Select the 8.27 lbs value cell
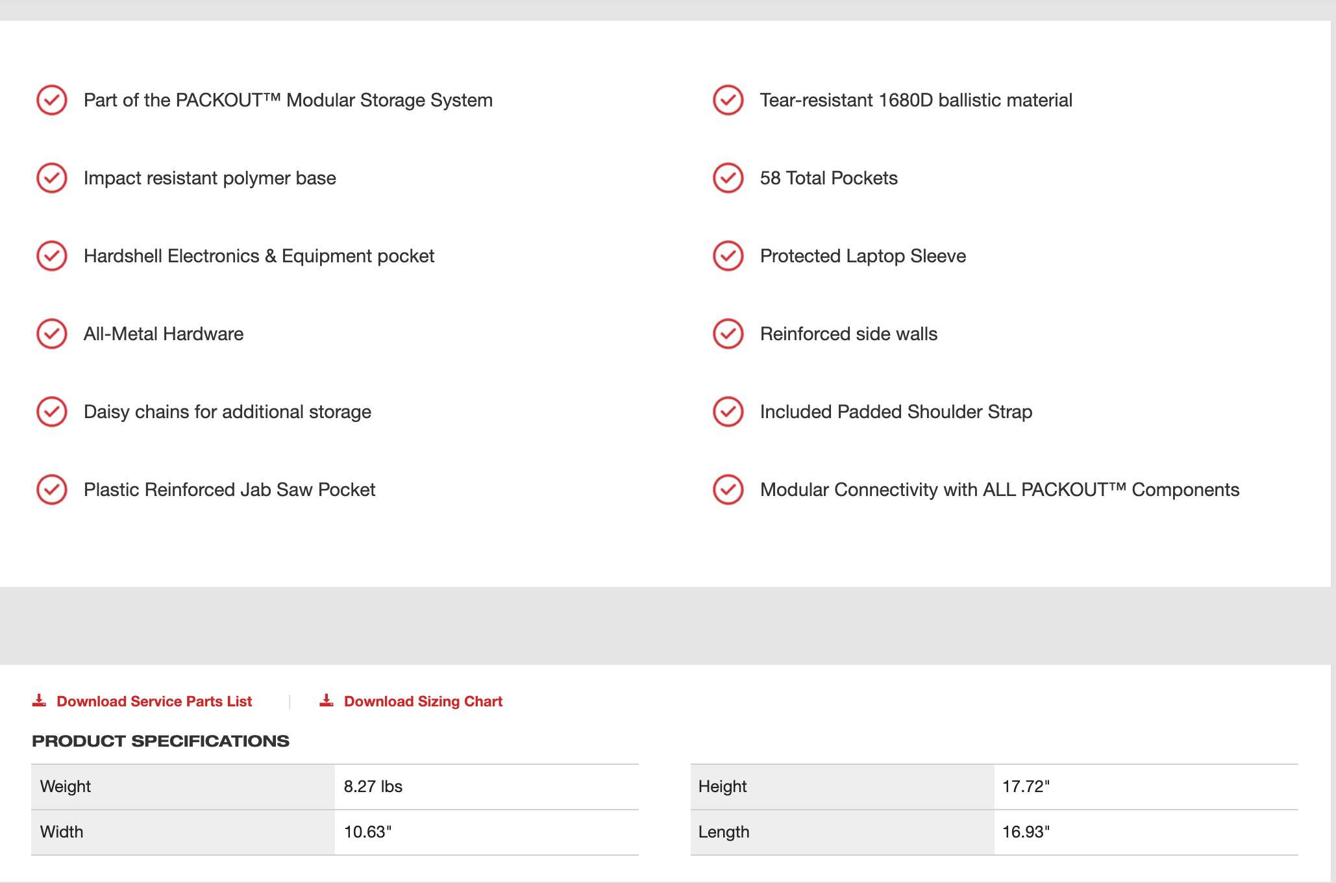 487,787
